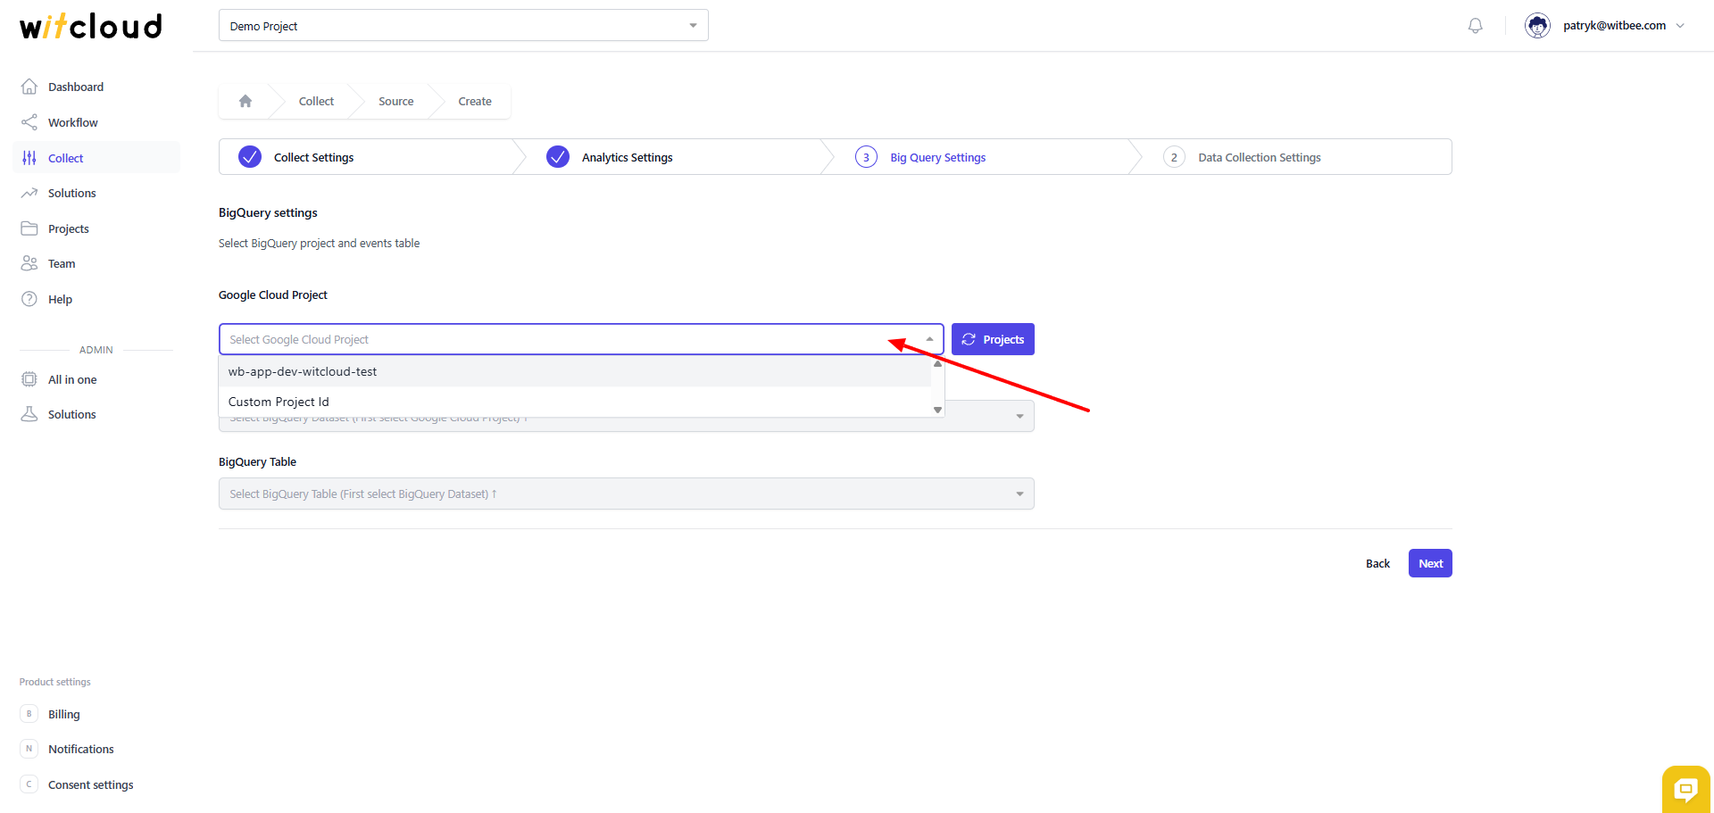
Task: Open Billing settings link
Action: (x=64, y=714)
